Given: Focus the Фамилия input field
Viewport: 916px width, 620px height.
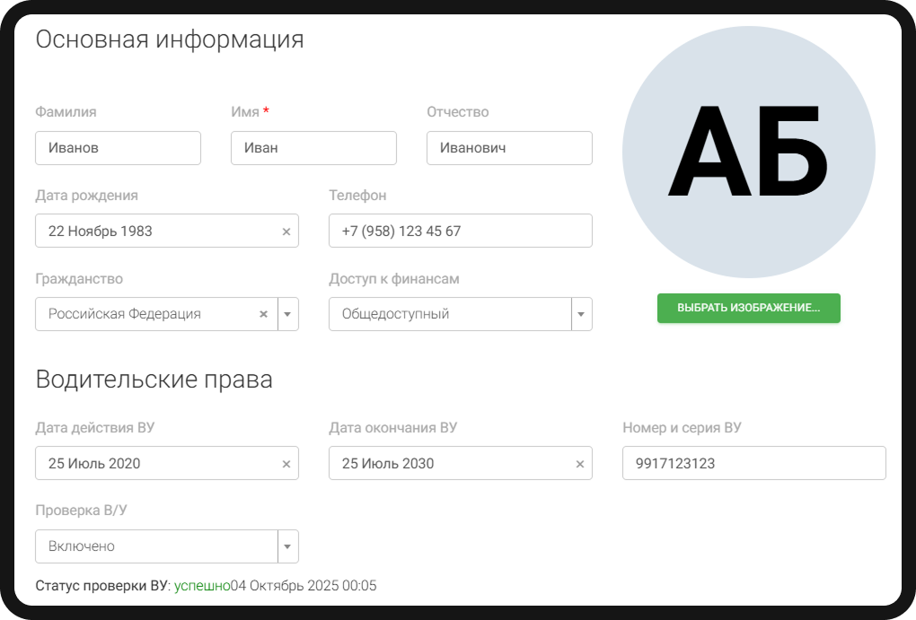Looking at the screenshot, I should pyautogui.click(x=118, y=148).
